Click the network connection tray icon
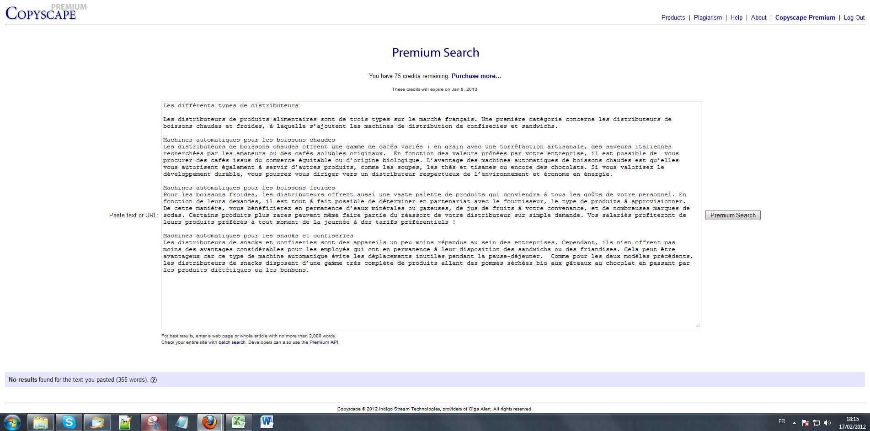Viewport: 870px width, 431px height. [817, 423]
